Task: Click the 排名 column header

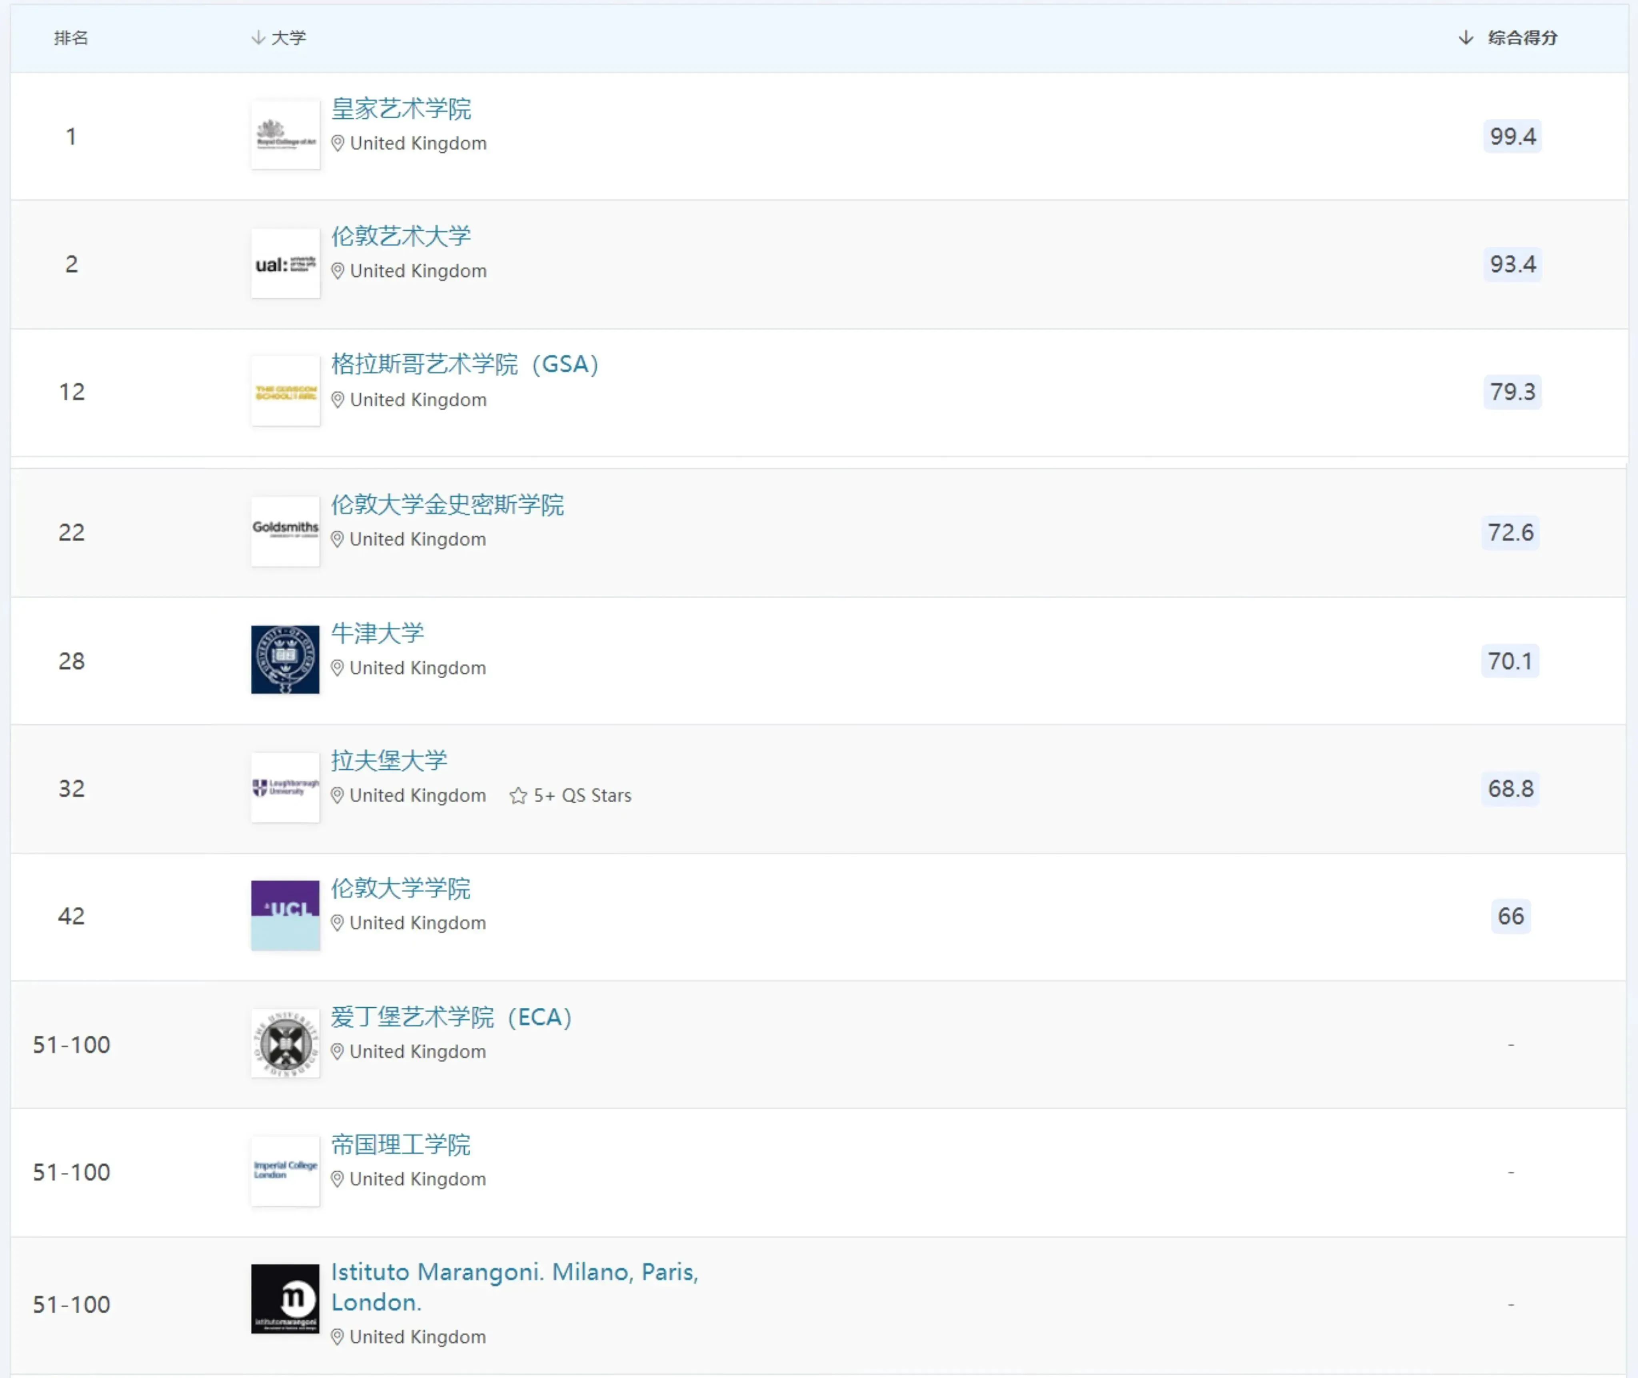Action: pyautogui.click(x=71, y=38)
